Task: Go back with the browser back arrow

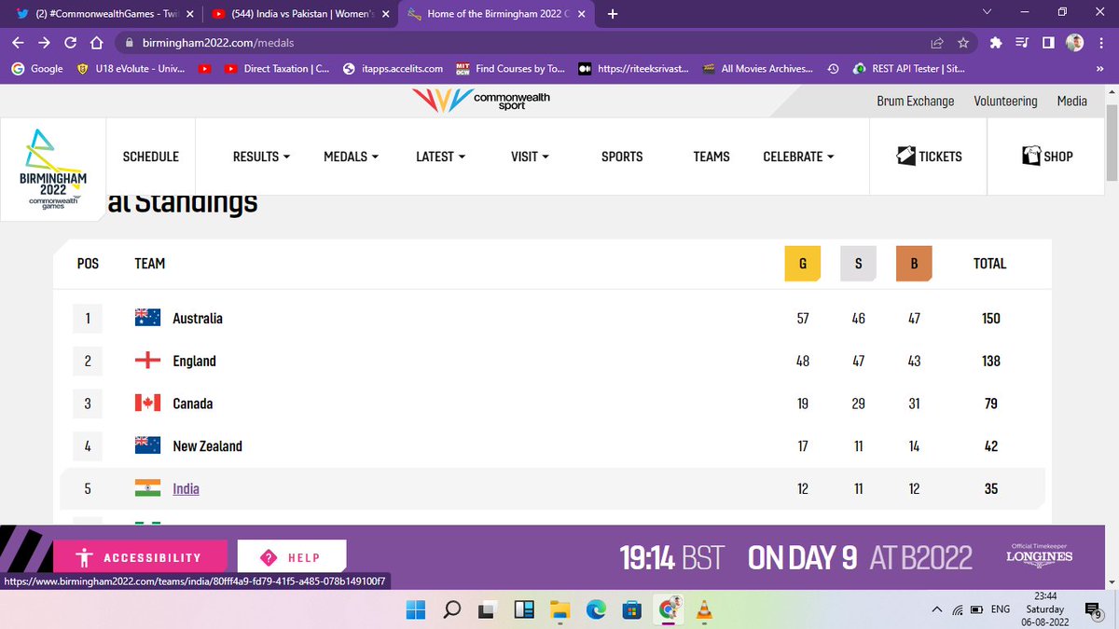Action: pyautogui.click(x=19, y=43)
